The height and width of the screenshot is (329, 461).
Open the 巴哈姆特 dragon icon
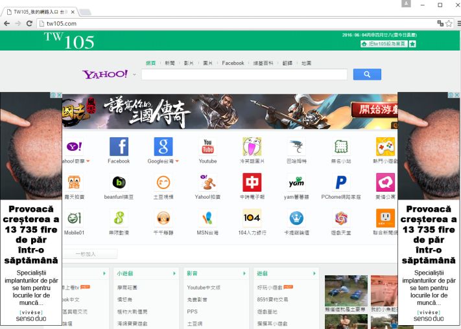[x=296, y=146]
